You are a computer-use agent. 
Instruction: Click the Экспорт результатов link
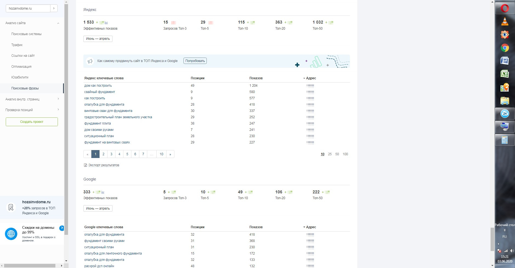pyautogui.click(x=104, y=165)
